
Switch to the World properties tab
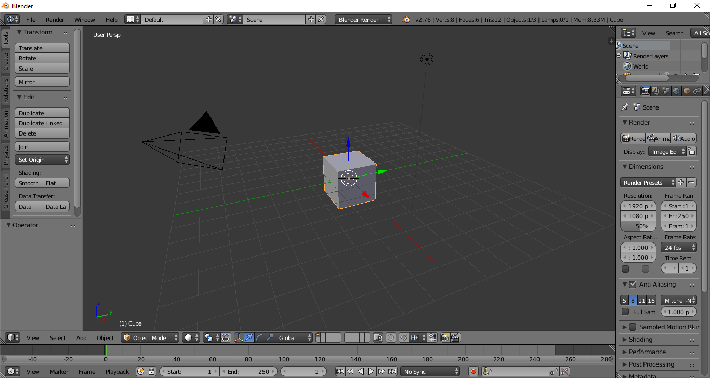676,90
